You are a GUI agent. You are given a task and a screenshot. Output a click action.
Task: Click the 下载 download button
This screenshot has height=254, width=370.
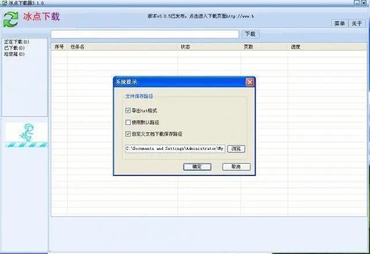pyautogui.click(x=250, y=34)
